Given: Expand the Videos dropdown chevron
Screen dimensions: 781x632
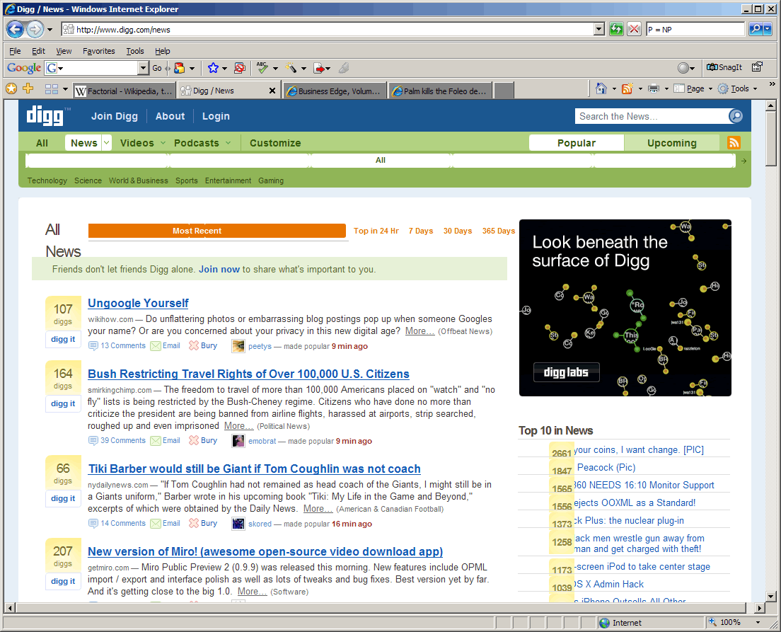Looking at the screenshot, I should point(163,143).
